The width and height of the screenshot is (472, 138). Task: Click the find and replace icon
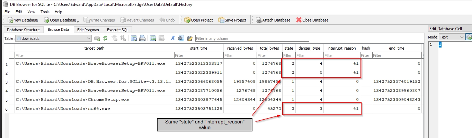pos(189,38)
